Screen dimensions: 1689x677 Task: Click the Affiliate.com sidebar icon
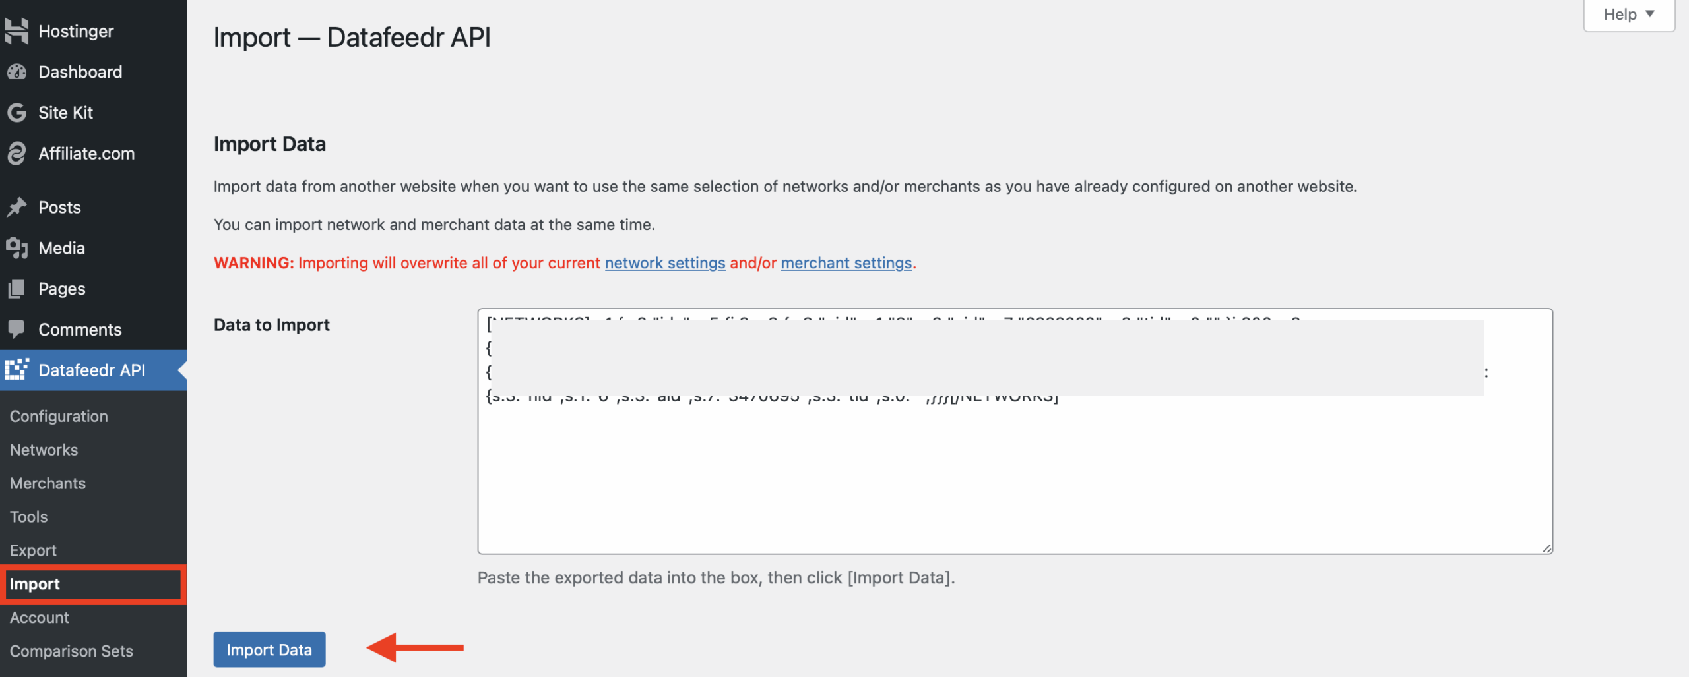tap(16, 154)
